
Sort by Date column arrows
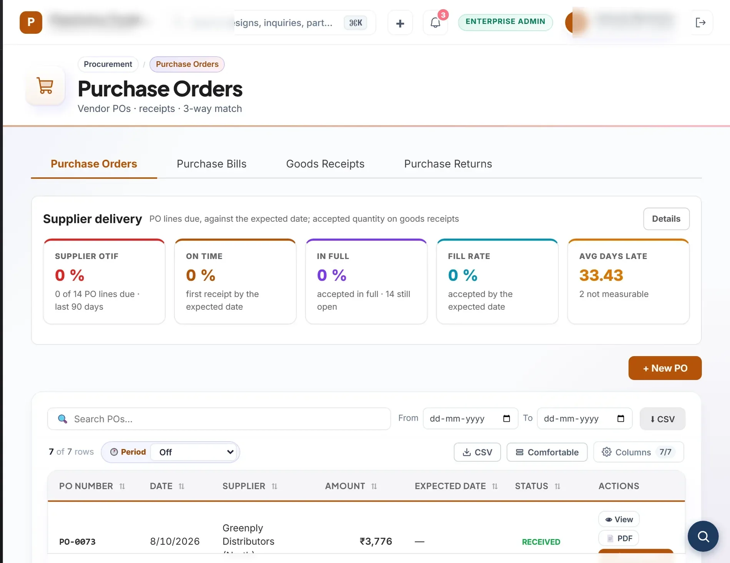click(x=181, y=486)
